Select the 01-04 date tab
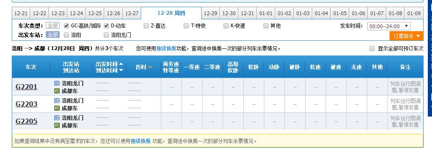432x154 pixels. [x=321, y=13]
